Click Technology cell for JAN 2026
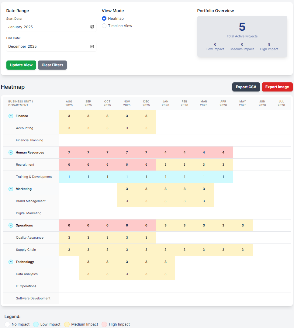 coord(165,262)
